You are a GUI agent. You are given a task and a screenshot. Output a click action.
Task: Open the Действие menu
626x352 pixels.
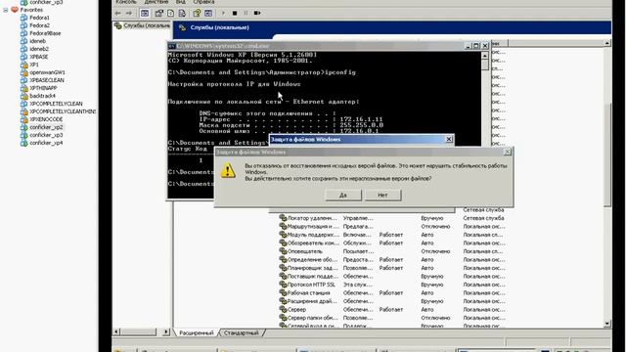pos(156,2)
